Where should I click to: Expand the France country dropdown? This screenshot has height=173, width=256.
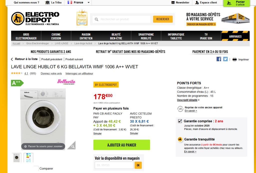88,2
